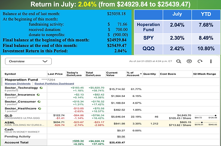Viewport: 221px width, 146px height.
Task: Click ASML last price $694.71
Action: click(59, 122)
